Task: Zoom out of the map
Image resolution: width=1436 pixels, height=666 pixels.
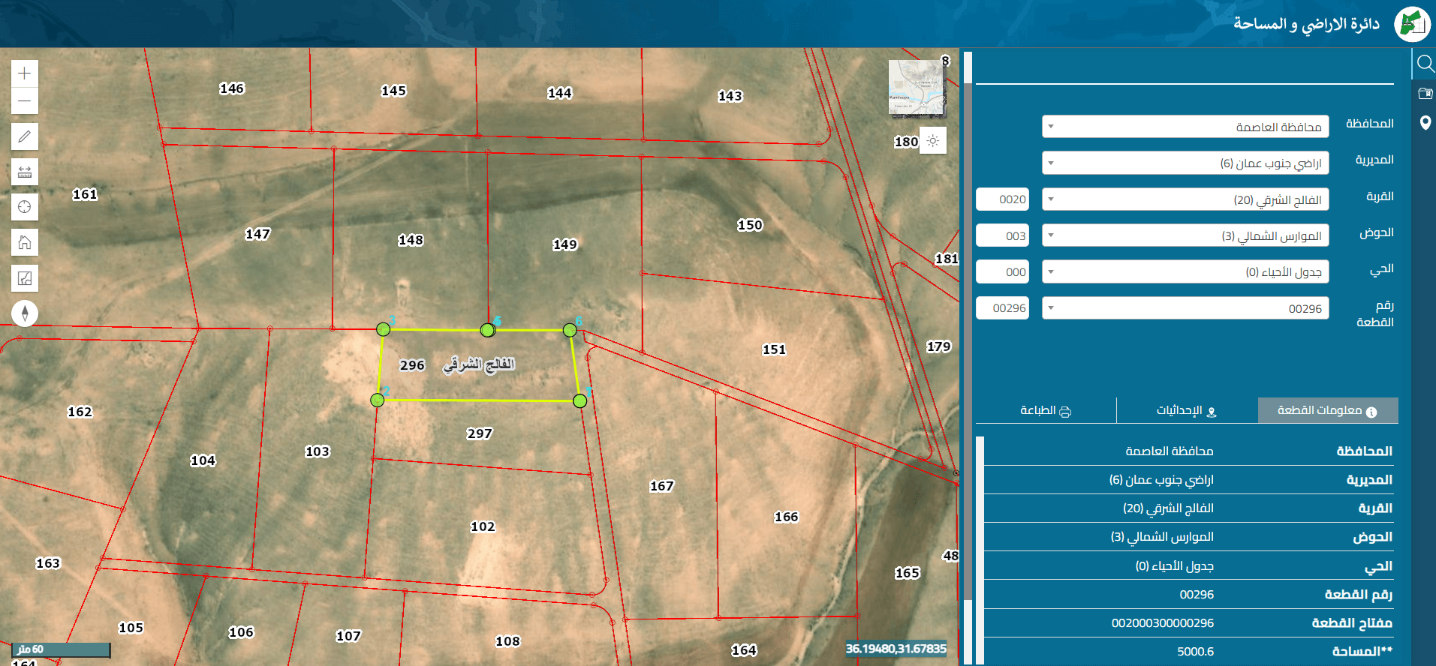Action: (x=25, y=100)
